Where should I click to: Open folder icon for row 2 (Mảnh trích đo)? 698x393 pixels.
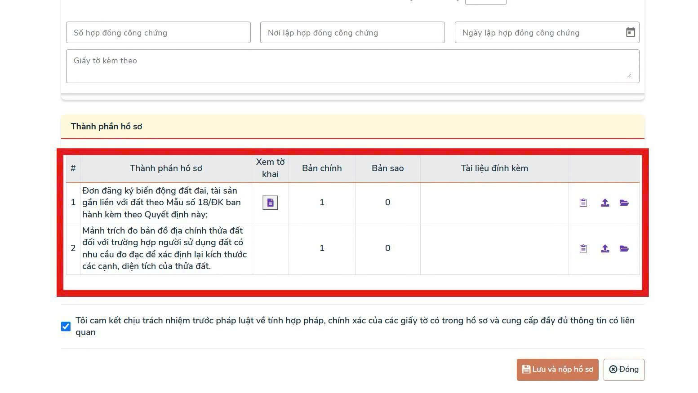point(624,249)
